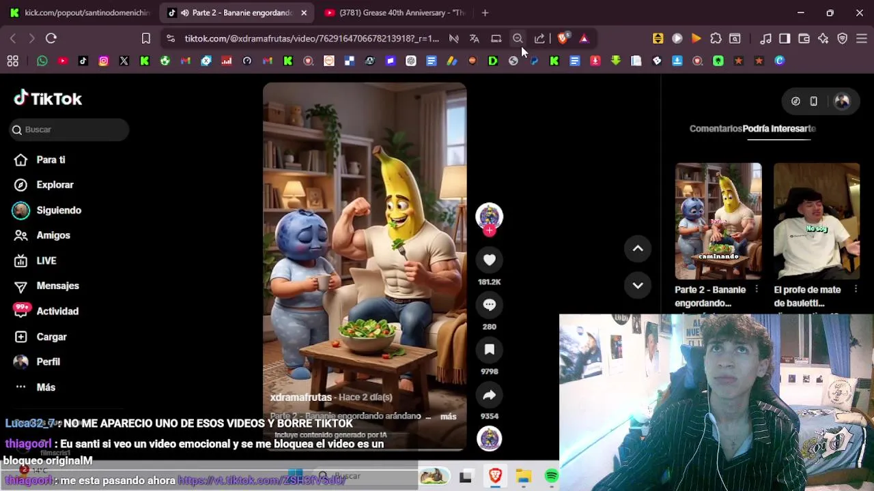
Task: Expand video description with más
Action: tap(448, 416)
